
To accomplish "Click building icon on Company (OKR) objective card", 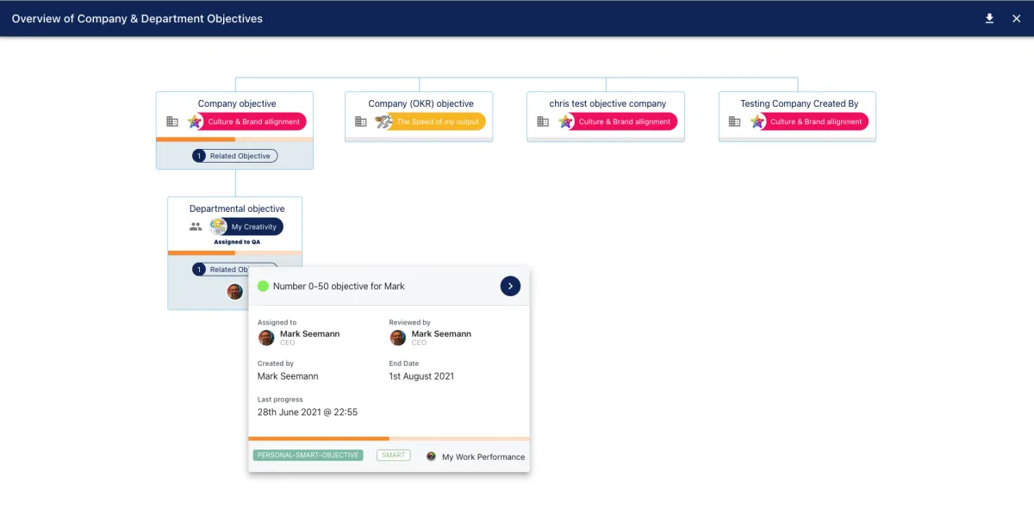I will (361, 121).
